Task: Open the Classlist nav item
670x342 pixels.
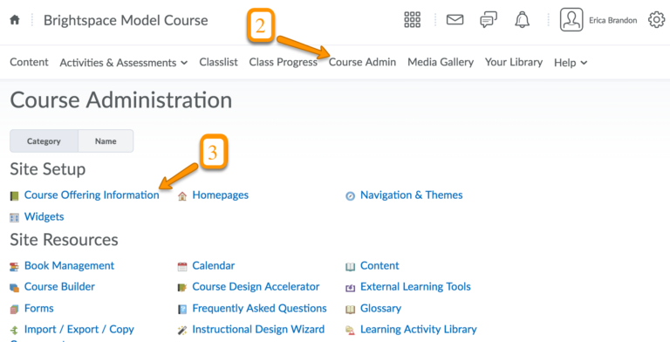Action: [x=218, y=62]
